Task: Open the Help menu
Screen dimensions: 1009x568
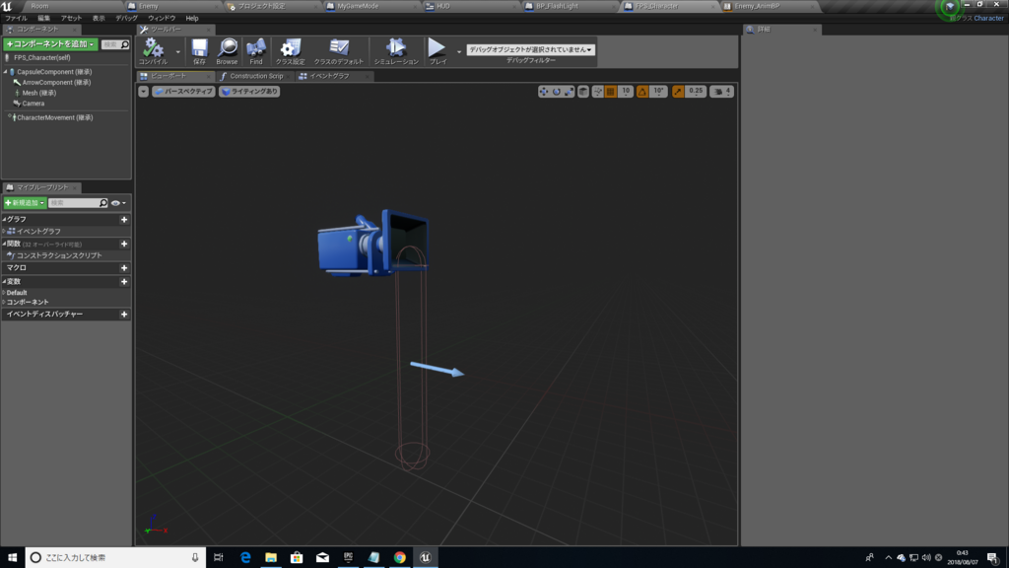Action: coord(192,19)
